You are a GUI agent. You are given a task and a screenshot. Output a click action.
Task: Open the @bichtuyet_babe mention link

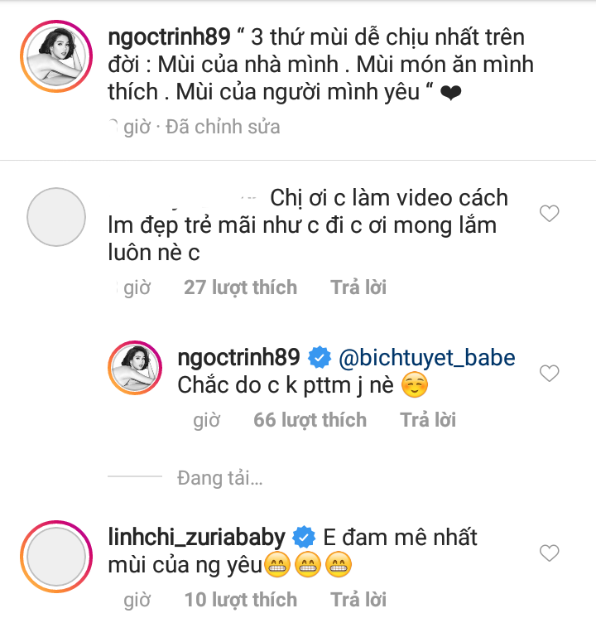click(x=425, y=358)
